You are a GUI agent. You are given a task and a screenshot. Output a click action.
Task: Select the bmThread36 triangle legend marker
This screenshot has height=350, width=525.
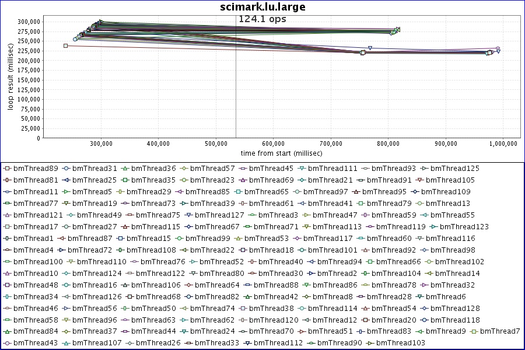pos(125,169)
